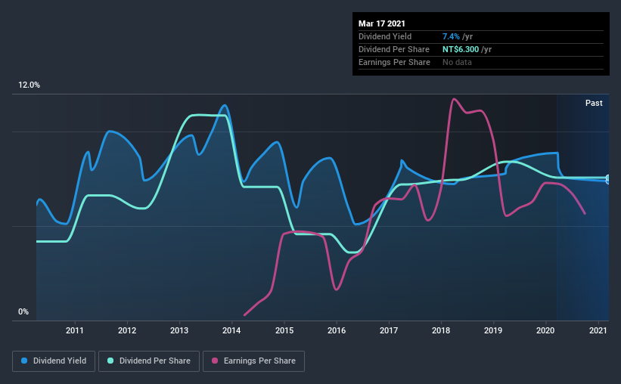The image size is (621, 384).
Task: Click the blue Dividend Yield legend dot
Action: click(x=24, y=361)
